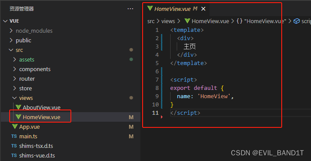The height and width of the screenshot is (161, 311).
Task: Select the assets folder
Action: [27, 59]
